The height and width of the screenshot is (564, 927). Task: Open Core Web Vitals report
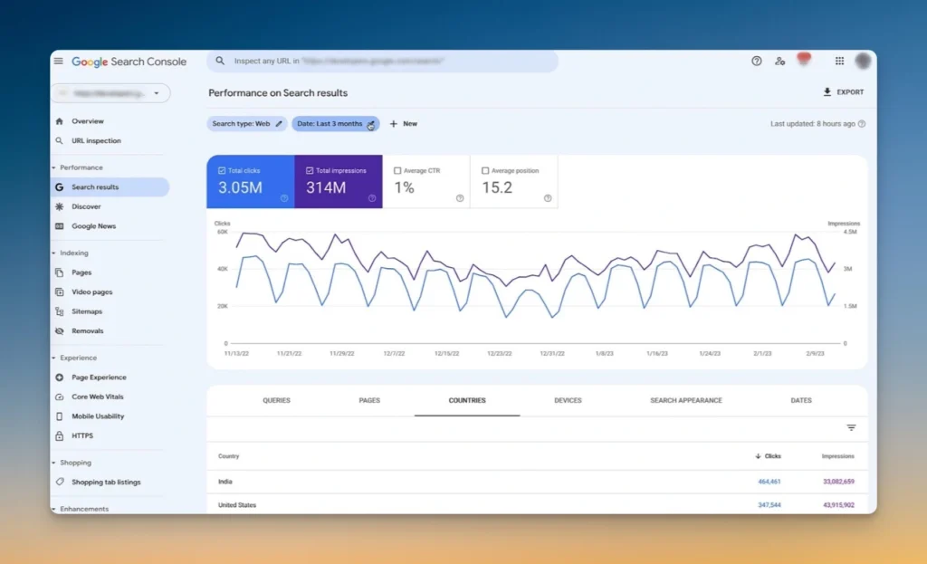pyautogui.click(x=100, y=397)
